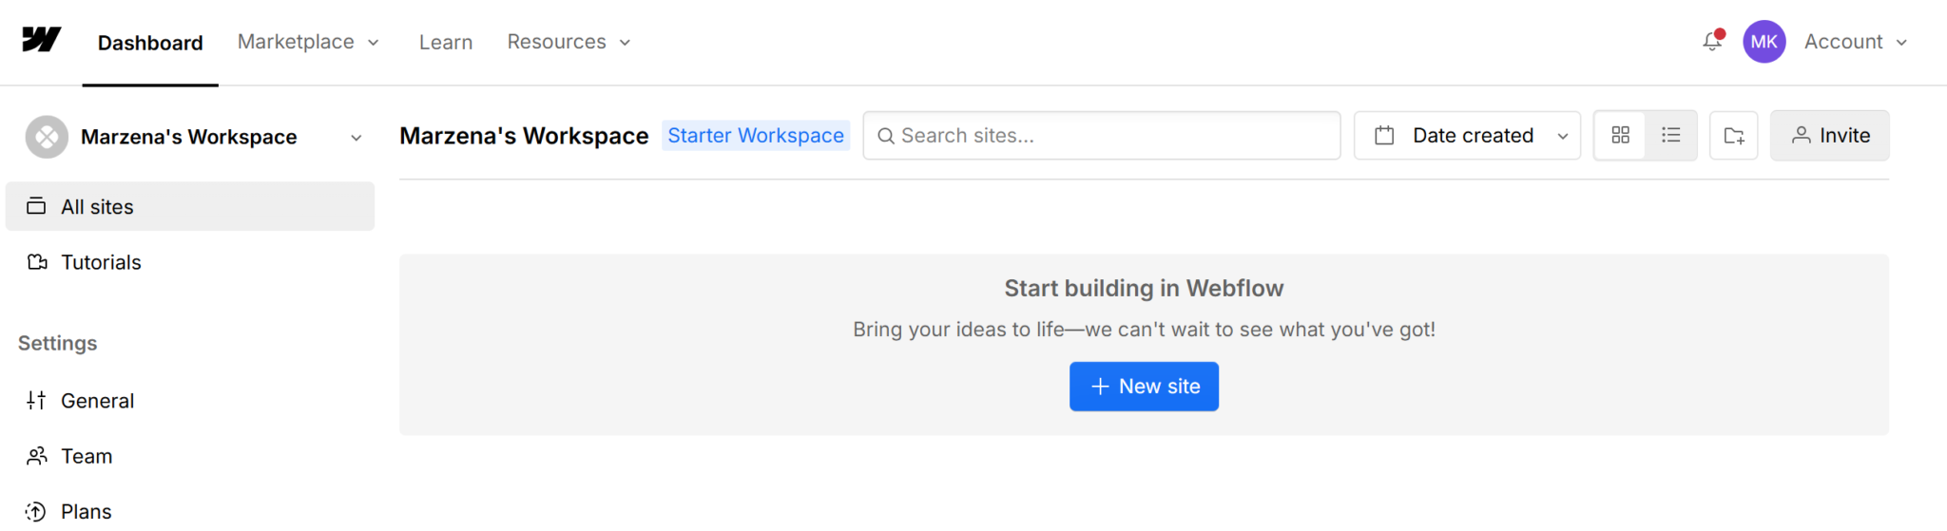Open the Learn menu item
This screenshot has width=1947, height=531.
click(445, 42)
